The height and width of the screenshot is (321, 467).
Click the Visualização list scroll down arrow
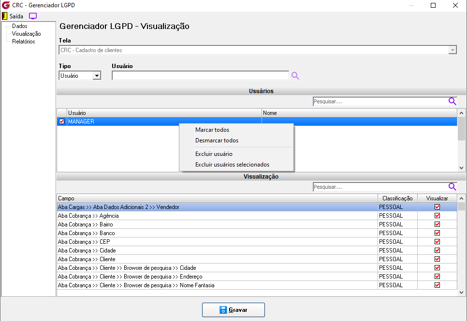(461, 293)
